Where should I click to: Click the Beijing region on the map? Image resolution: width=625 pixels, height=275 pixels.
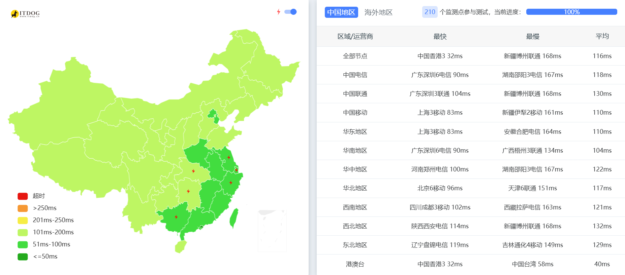(x=212, y=114)
